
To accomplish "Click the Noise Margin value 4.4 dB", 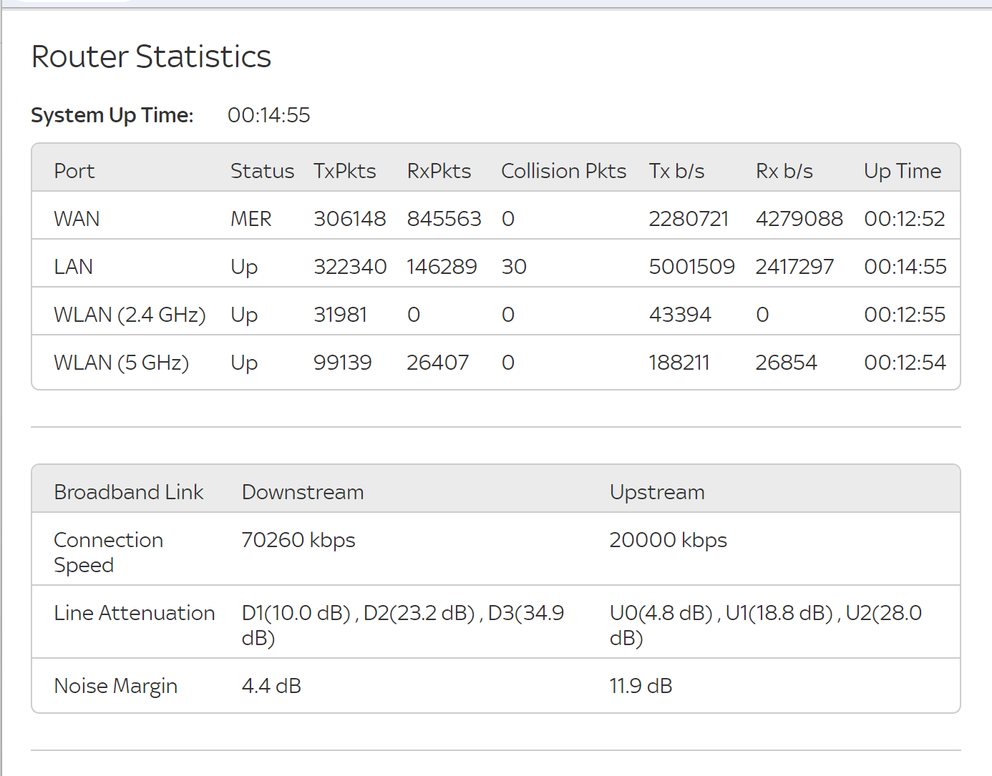I will click(x=271, y=685).
